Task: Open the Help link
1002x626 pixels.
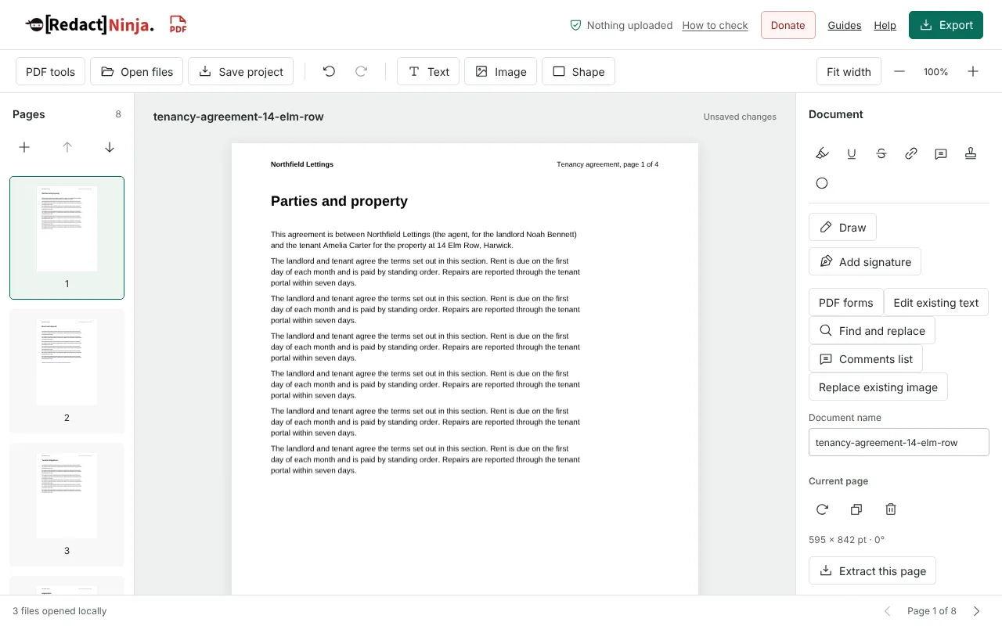Action: click(x=885, y=25)
